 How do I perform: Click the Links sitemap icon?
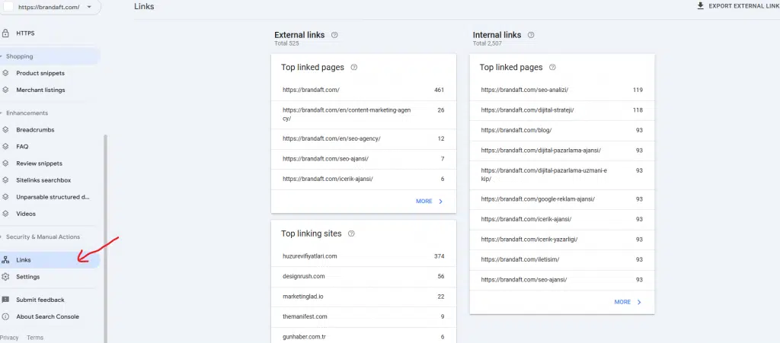pos(5,260)
